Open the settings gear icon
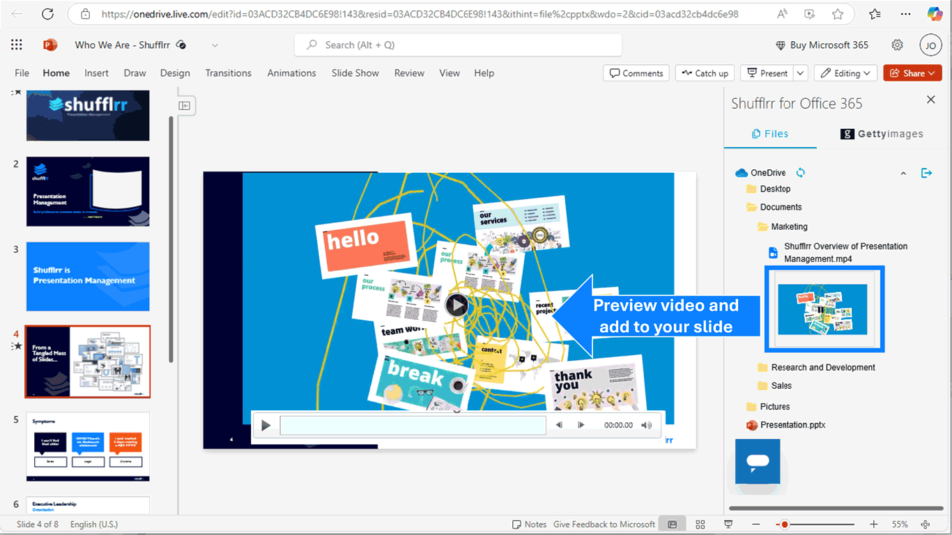 click(898, 45)
